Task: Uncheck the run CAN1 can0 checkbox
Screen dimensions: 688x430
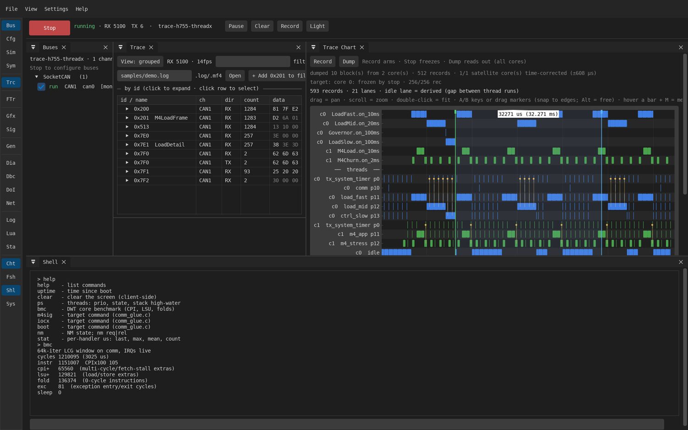Action: (x=41, y=87)
